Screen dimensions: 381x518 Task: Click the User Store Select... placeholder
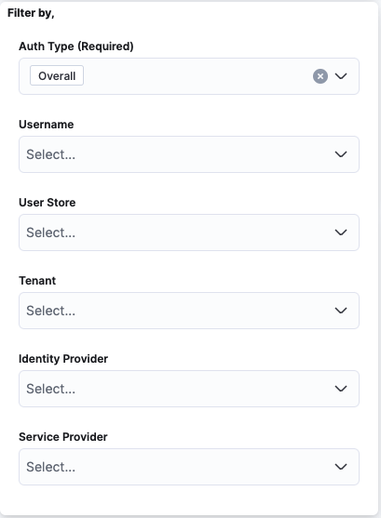[50, 232]
